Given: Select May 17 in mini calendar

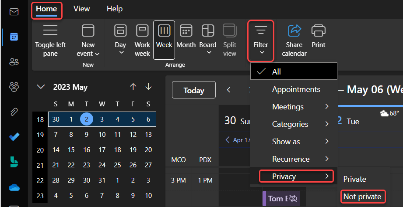Looking at the screenshot, I should tap(102, 150).
